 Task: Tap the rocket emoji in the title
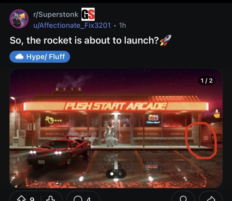pos(165,40)
